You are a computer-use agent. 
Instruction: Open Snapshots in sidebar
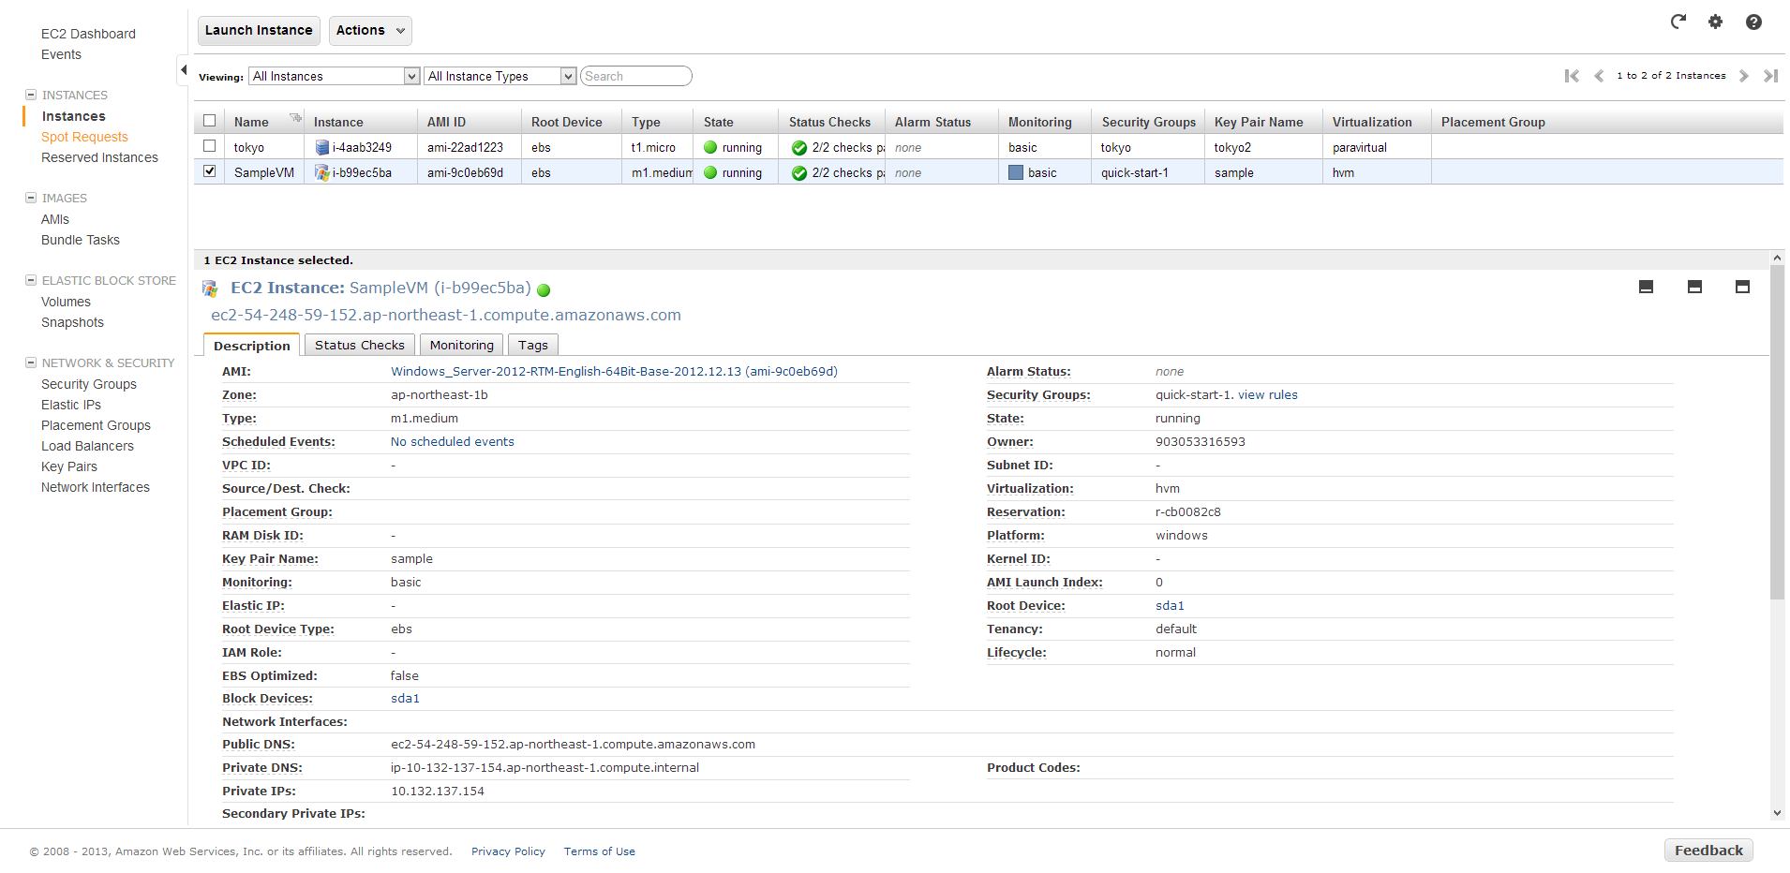[x=72, y=322]
